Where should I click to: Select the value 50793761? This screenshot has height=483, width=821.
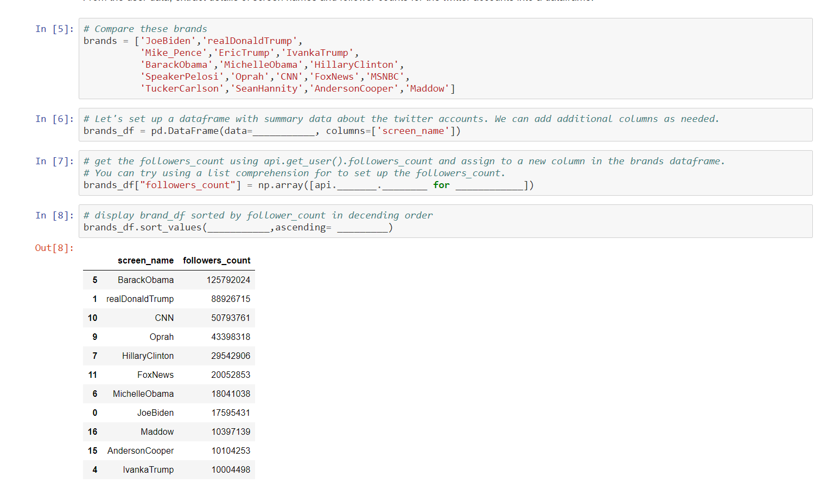coord(231,318)
